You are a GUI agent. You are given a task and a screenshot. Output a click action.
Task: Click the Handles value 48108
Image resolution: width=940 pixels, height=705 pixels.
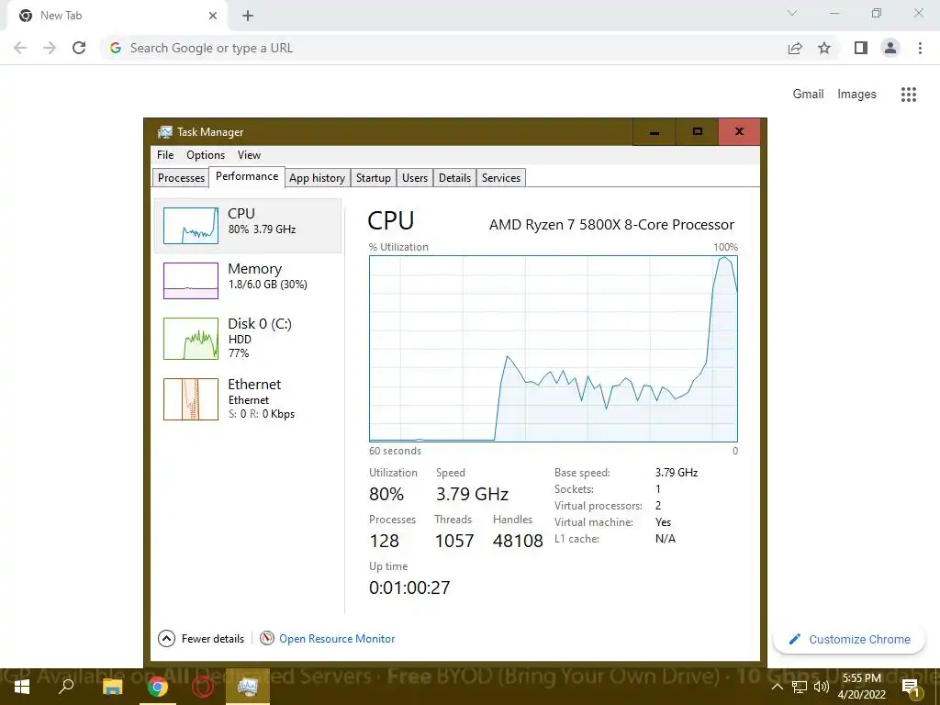(518, 541)
